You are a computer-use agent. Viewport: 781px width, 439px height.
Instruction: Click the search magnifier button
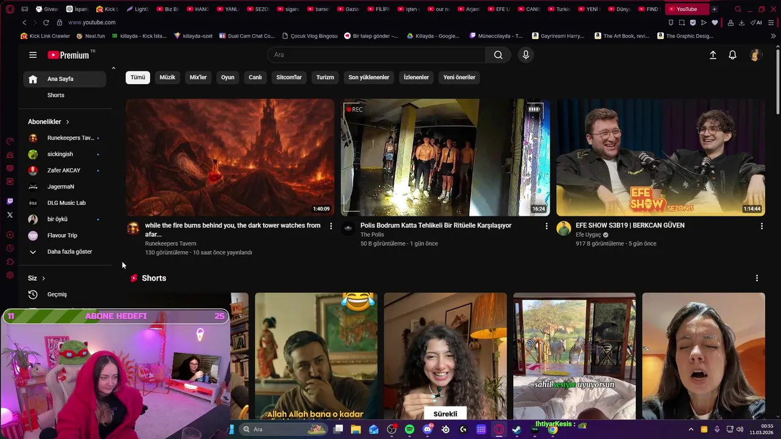click(498, 55)
